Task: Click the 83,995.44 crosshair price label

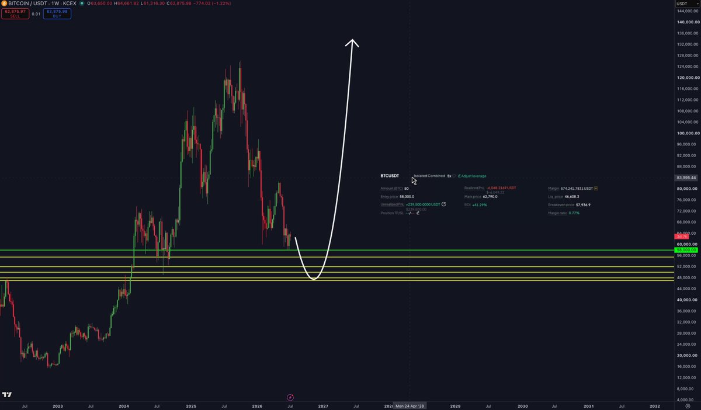Action: tap(685, 178)
